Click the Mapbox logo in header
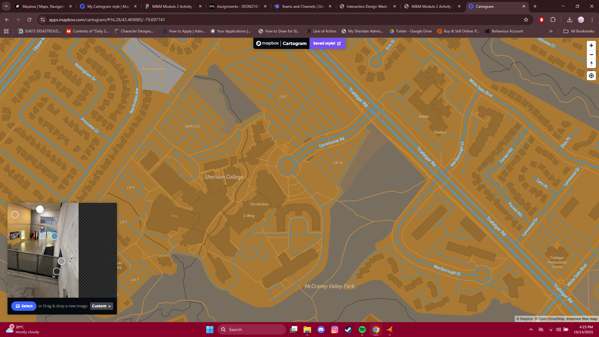Screen dimensions: 599x337 (x=267, y=43)
